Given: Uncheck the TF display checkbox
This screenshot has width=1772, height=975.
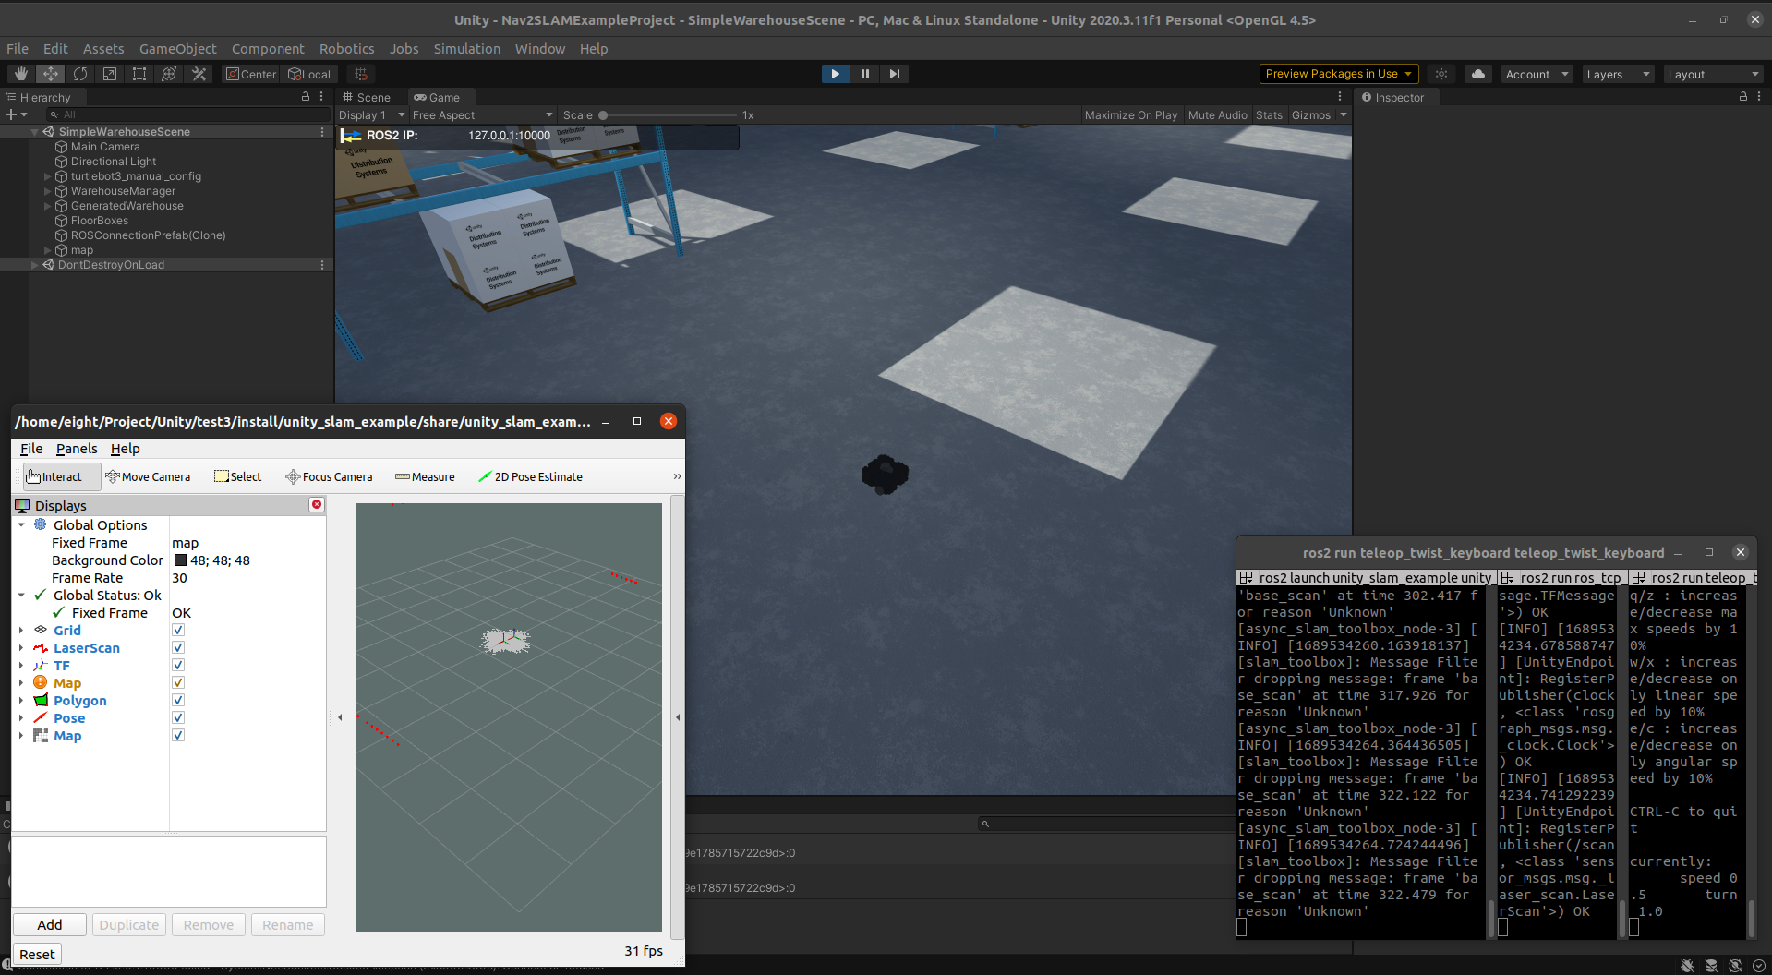Looking at the screenshot, I should click(178, 665).
